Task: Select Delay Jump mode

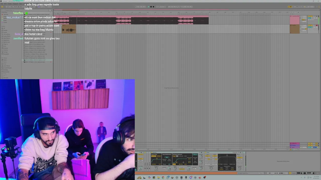Action: point(239,159)
